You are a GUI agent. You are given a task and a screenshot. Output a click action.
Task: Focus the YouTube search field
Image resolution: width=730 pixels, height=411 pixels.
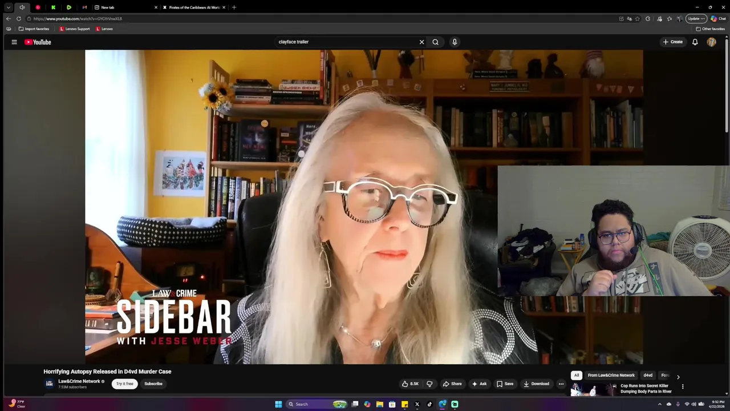[x=346, y=42]
